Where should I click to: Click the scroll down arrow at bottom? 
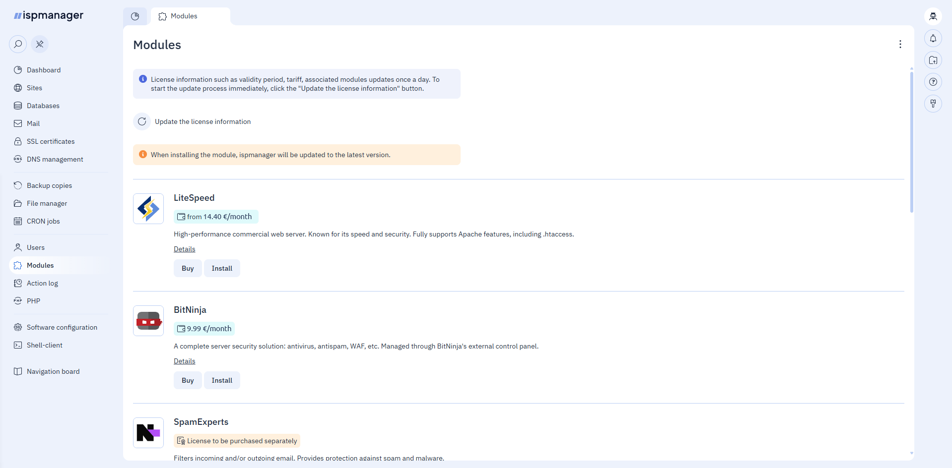[x=911, y=453]
